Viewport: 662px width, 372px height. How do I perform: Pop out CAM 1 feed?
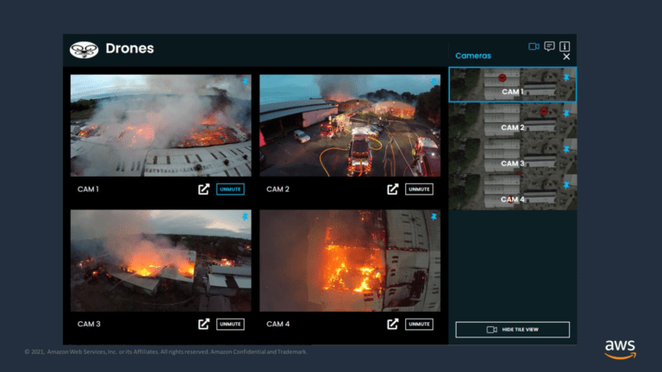tap(204, 189)
